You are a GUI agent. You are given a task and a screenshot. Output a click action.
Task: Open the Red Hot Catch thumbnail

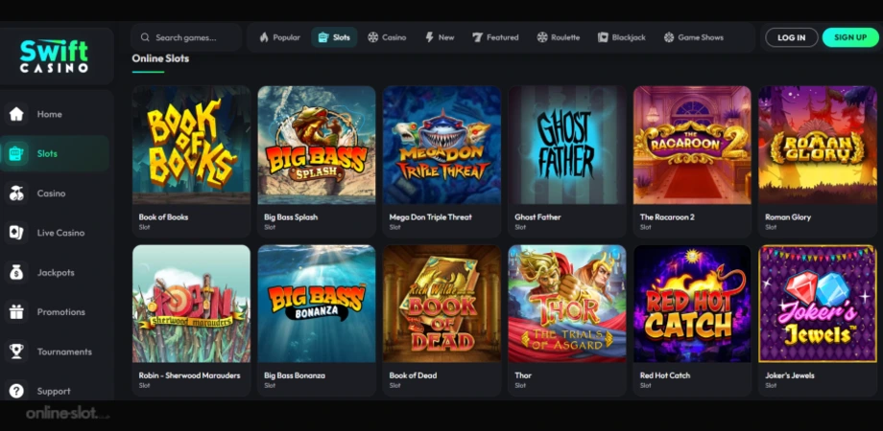tap(692, 304)
